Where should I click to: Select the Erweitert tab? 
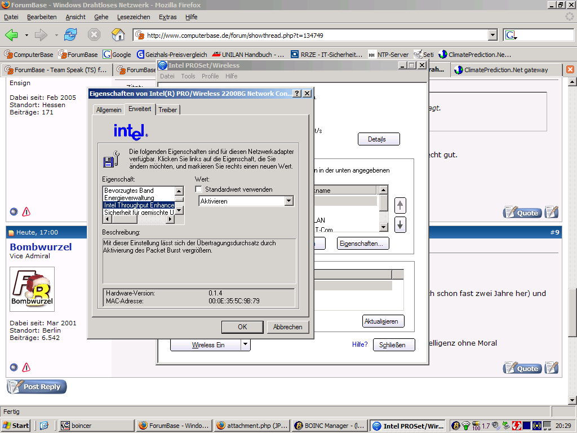[140, 109]
